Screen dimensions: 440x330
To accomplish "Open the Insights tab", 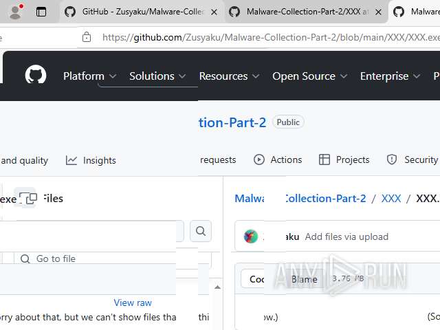I will 91,160.
